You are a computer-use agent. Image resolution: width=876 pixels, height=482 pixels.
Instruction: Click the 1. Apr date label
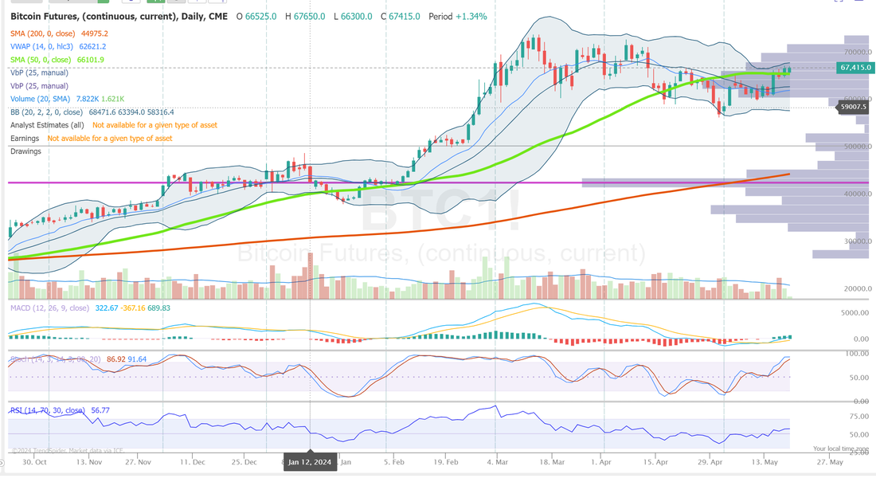(x=601, y=462)
